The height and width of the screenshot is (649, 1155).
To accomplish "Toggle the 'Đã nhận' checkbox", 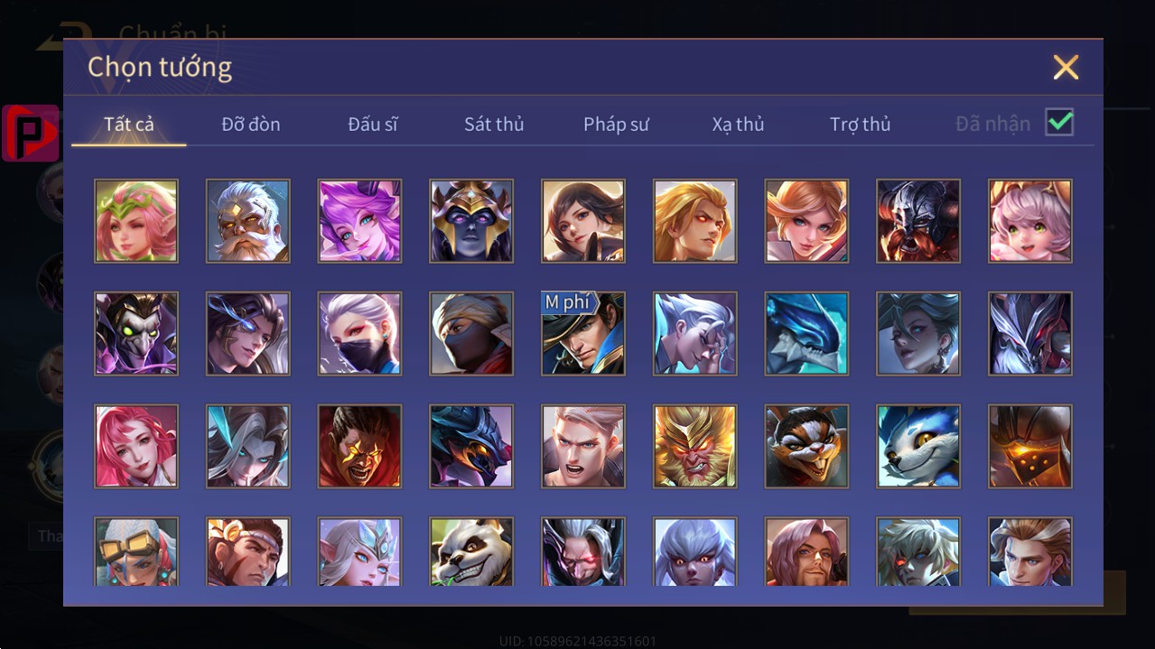I will pyautogui.click(x=1059, y=123).
